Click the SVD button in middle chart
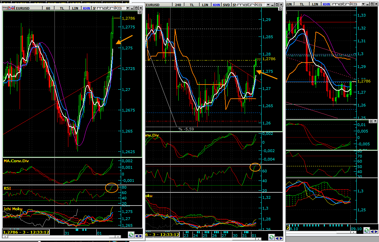Viewport: 379px width, 242px height. (x=226, y=4)
